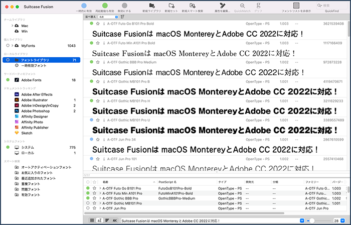Click the horizontal scrollbar in font list
351x225 pixels.
(185, 213)
